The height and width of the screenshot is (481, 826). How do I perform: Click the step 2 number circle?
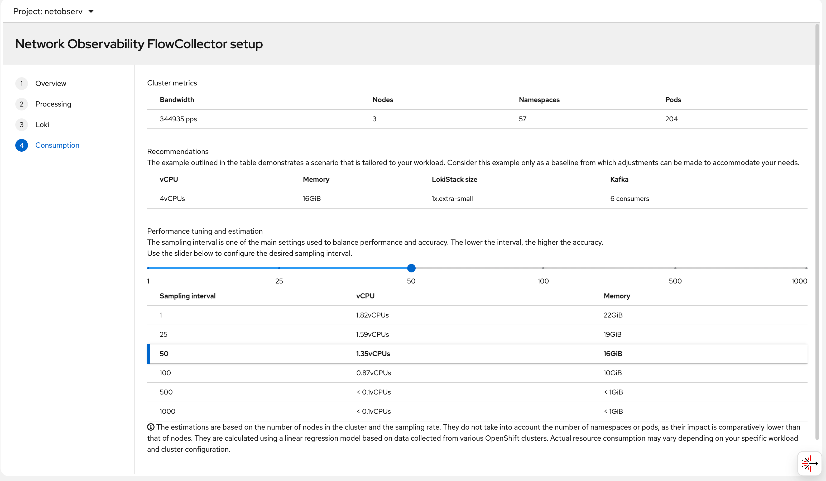[x=22, y=104]
